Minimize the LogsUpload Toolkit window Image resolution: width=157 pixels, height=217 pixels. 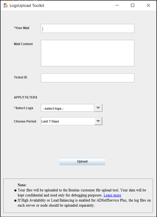click(x=117, y=5)
